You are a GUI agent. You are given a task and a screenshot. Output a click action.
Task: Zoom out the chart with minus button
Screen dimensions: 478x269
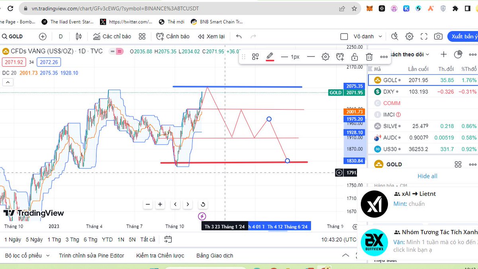148,204
